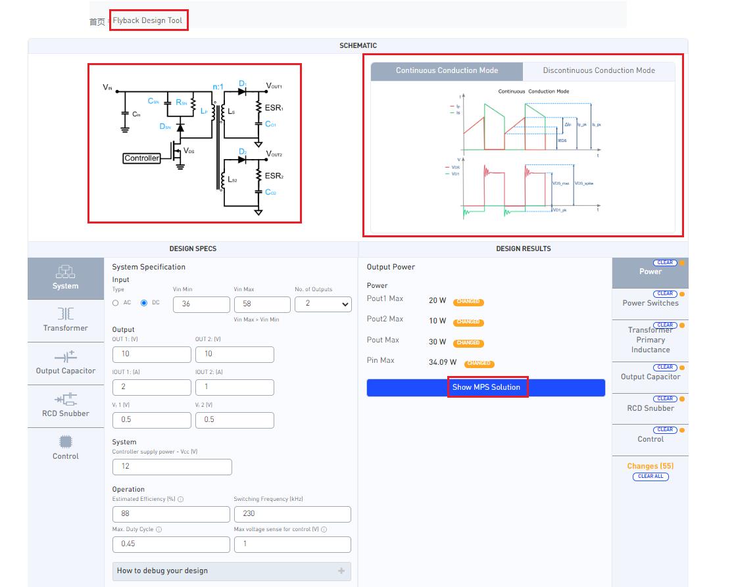Click Show MPS Solution button
Screen dimensions: 736x587
(486, 388)
